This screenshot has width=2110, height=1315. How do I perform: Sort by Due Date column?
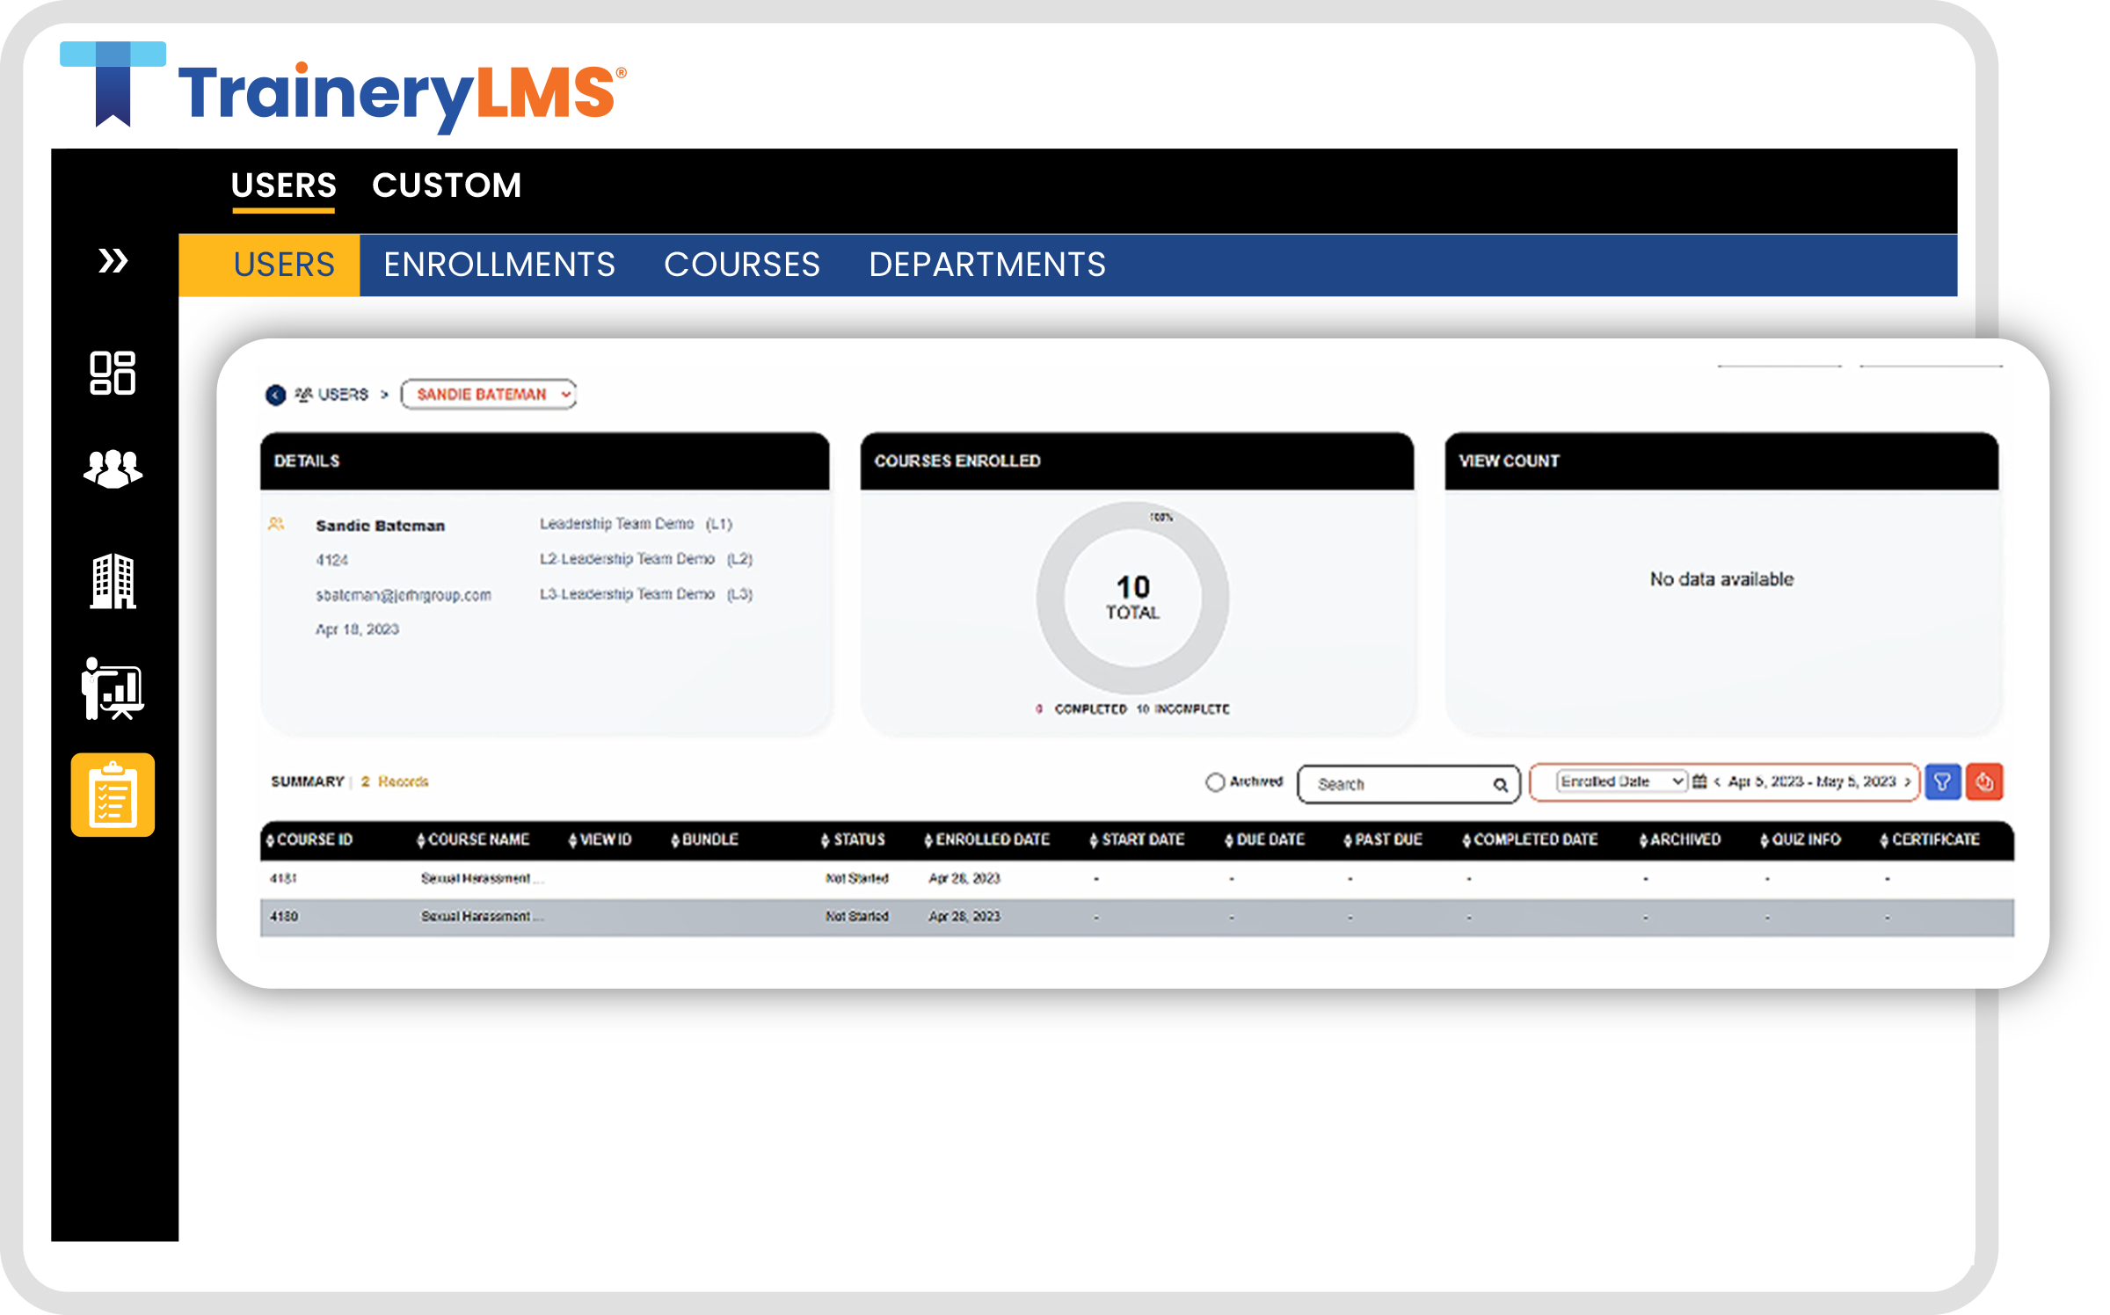tap(1264, 839)
